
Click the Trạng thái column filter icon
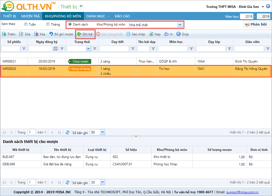pos(94,49)
